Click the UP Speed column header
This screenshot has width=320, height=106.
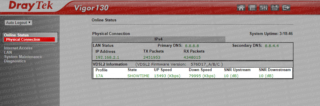(163, 70)
